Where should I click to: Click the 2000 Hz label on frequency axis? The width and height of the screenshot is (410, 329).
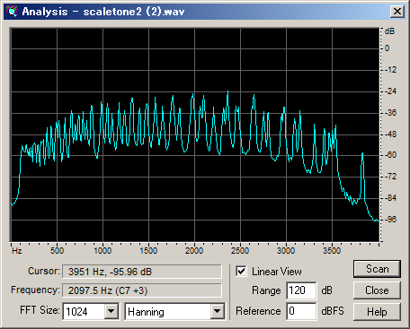pyautogui.click(x=194, y=250)
